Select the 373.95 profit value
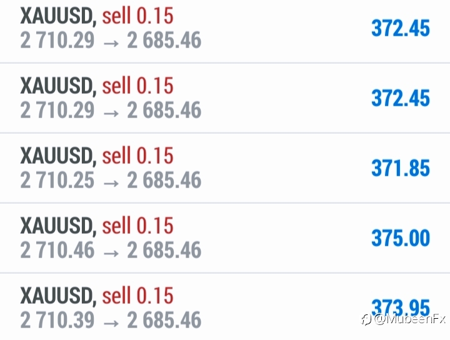 coord(401,308)
